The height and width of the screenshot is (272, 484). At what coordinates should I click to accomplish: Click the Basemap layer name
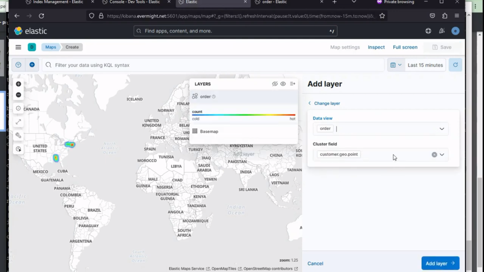pos(209,131)
